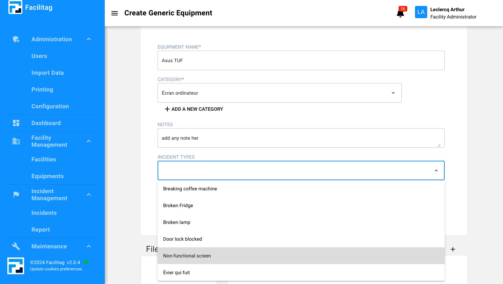Click the Incident Management flag icon

16,195
